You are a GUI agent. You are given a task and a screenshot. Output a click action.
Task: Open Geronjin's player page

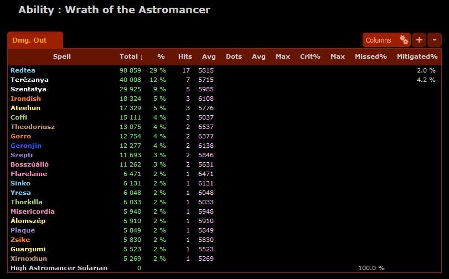pyautogui.click(x=26, y=146)
